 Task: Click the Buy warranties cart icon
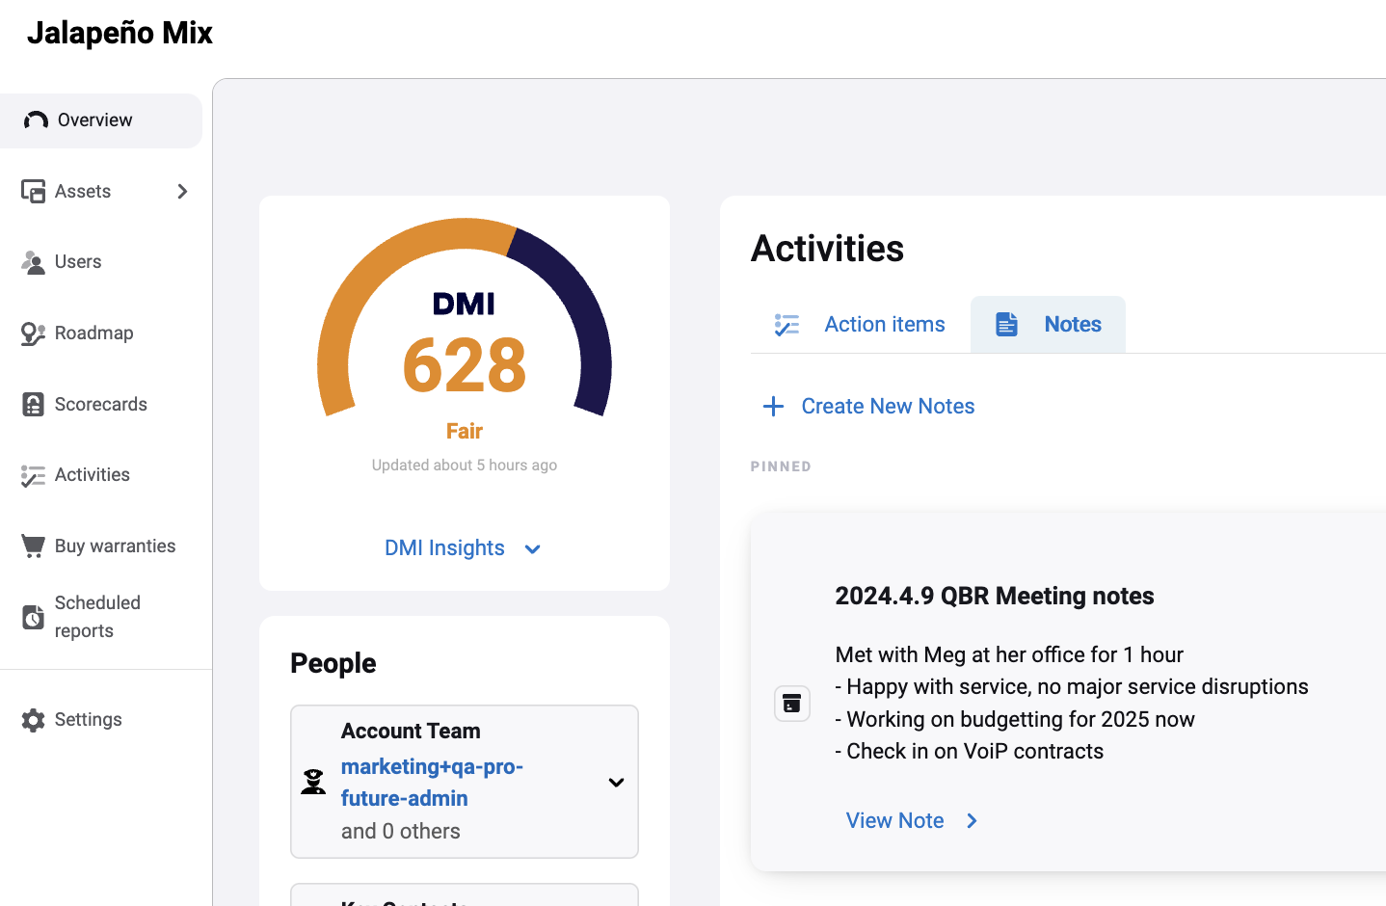coord(33,546)
